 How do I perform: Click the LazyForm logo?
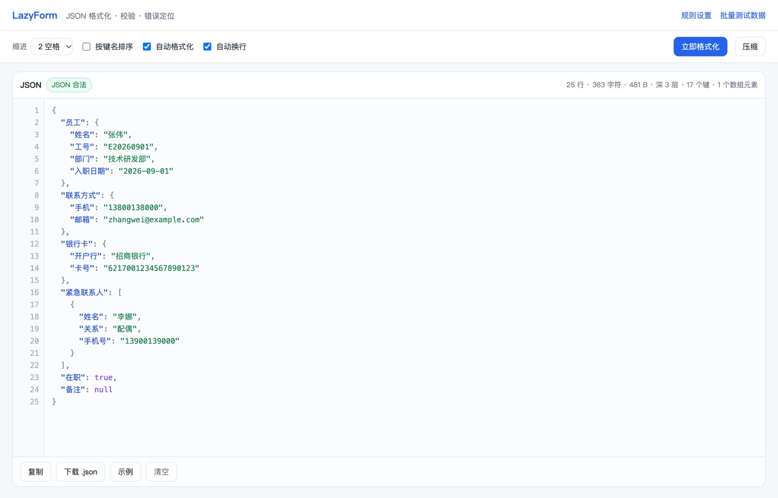35,15
